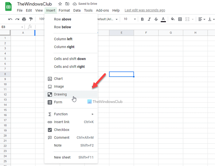
Task: Select row 20 header
Action: (x=5, y=136)
